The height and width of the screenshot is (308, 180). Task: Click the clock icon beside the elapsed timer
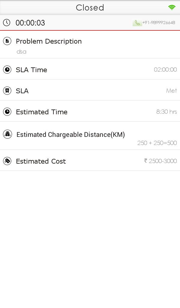(7, 23)
